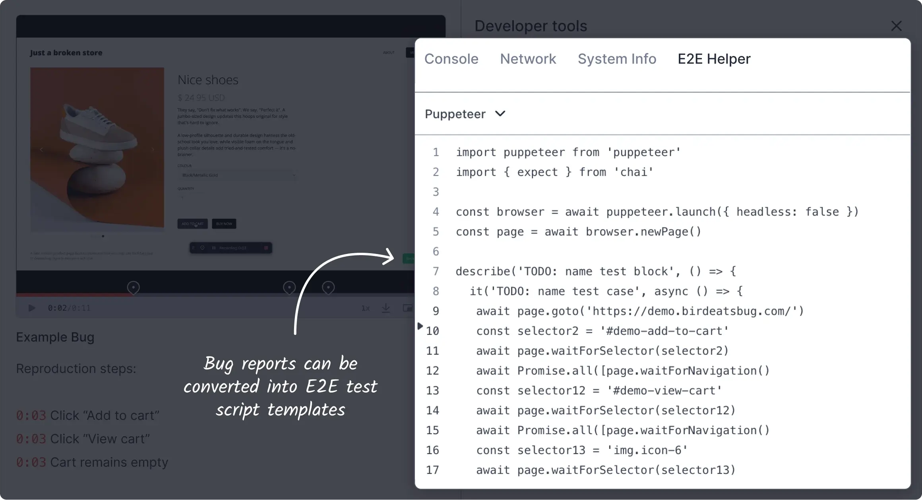Switch to the Console tab
Image resolution: width=922 pixels, height=500 pixels.
point(451,59)
